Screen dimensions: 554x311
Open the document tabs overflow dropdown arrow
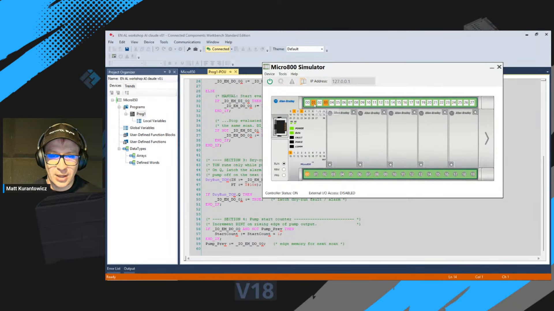[547, 72]
